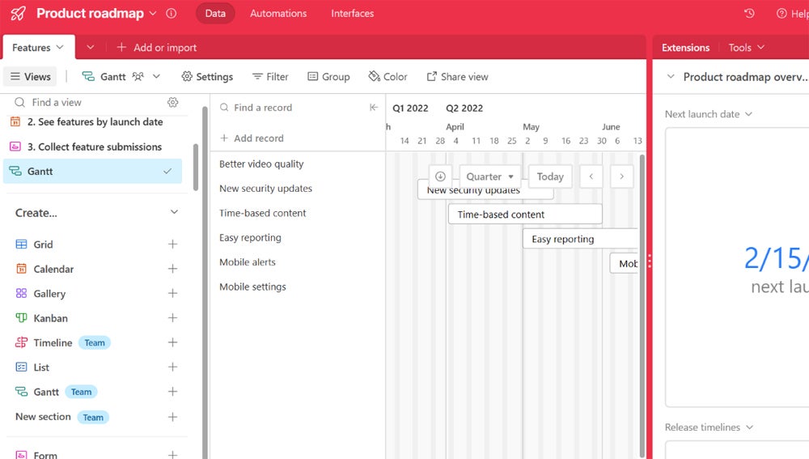Click List view icon
Viewport: 809px width, 459px height.
[x=21, y=367]
